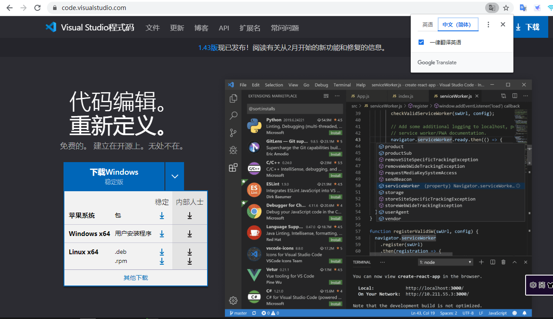The image size is (553, 319).
Task: Open the Terminal menu in VS Code
Action: point(342,85)
